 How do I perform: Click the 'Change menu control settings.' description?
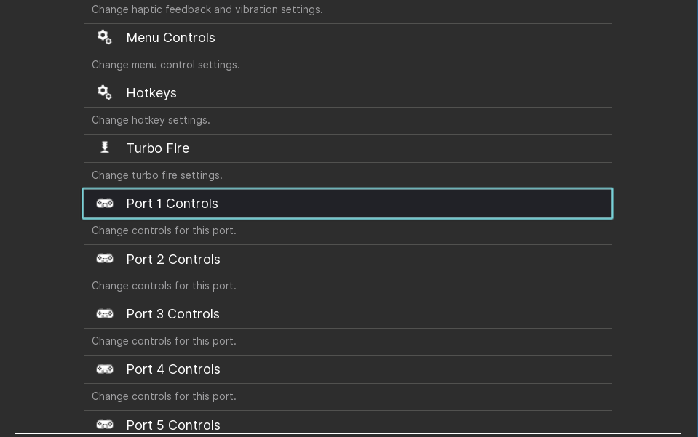coord(166,65)
